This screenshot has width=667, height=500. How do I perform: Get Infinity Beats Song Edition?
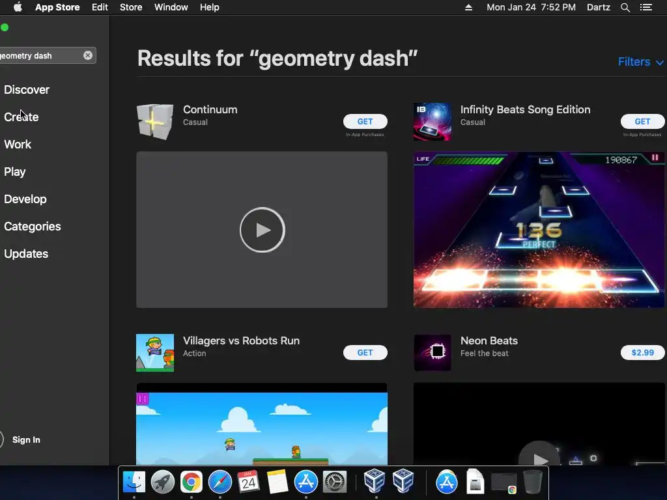coord(642,122)
